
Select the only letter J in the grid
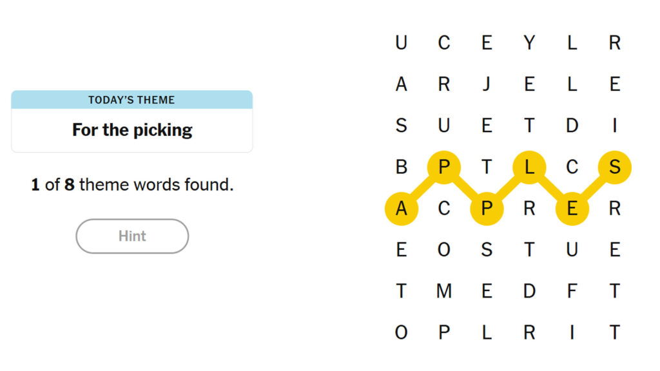click(x=487, y=84)
